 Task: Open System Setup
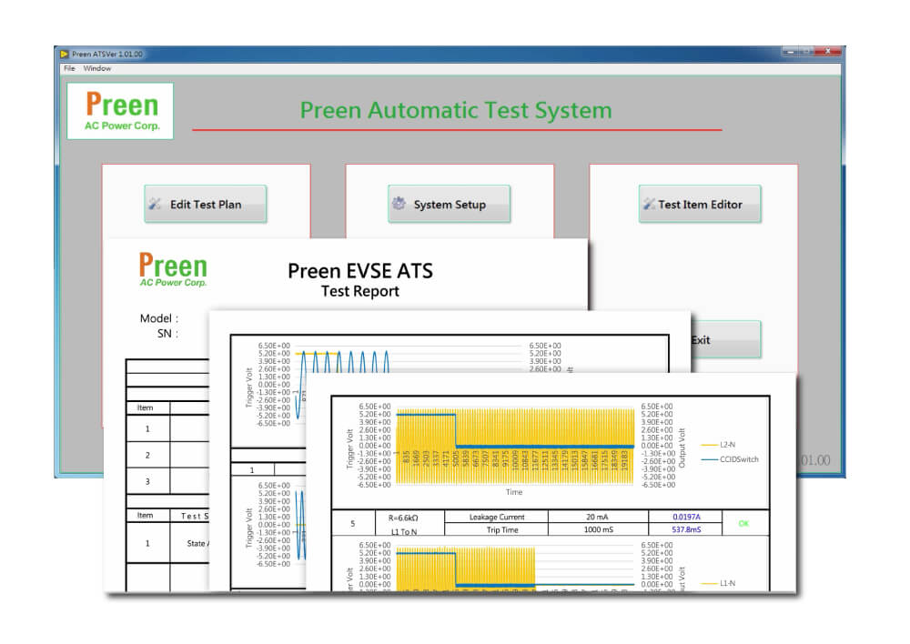(x=449, y=205)
